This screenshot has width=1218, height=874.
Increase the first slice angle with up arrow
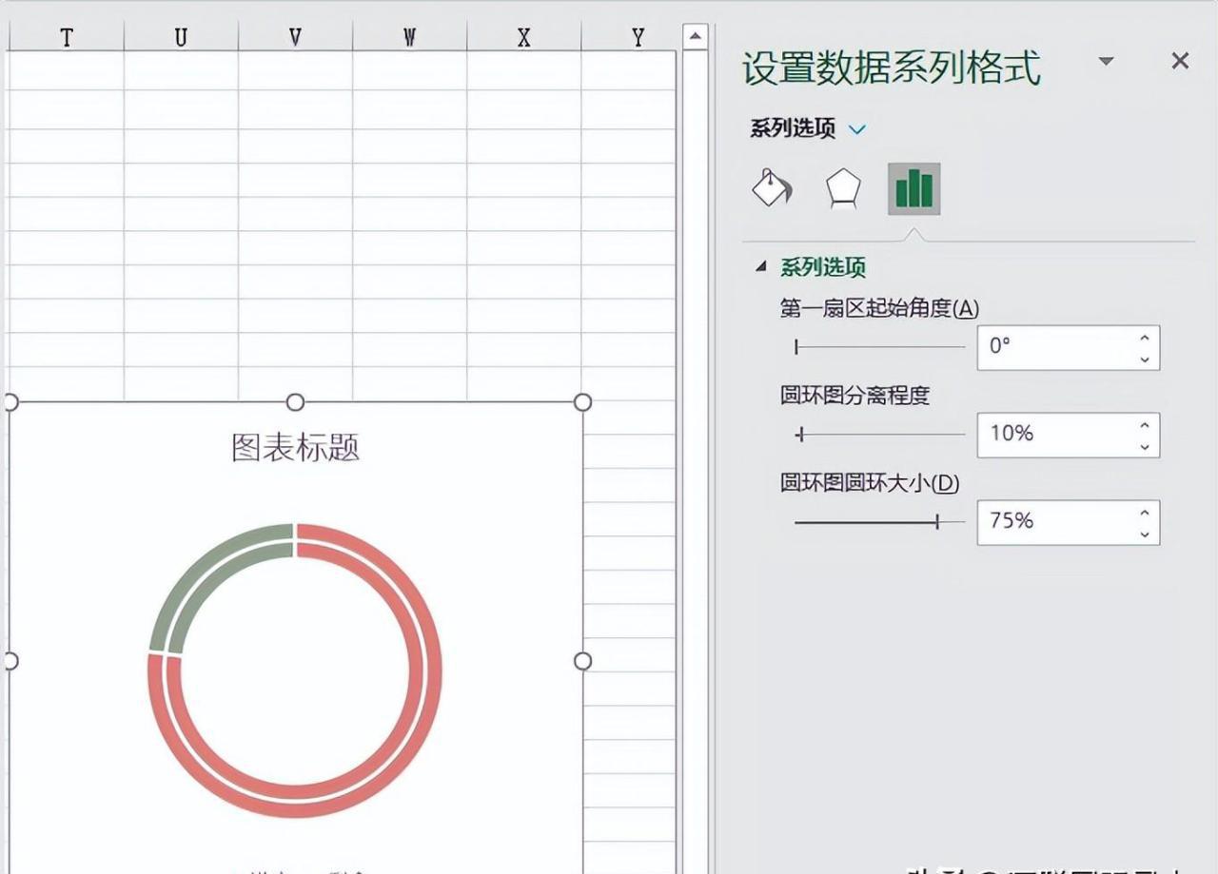coord(1145,337)
